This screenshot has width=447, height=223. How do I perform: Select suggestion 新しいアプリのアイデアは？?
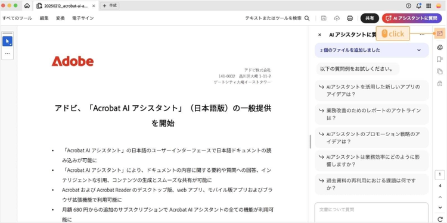coord(372,90)
